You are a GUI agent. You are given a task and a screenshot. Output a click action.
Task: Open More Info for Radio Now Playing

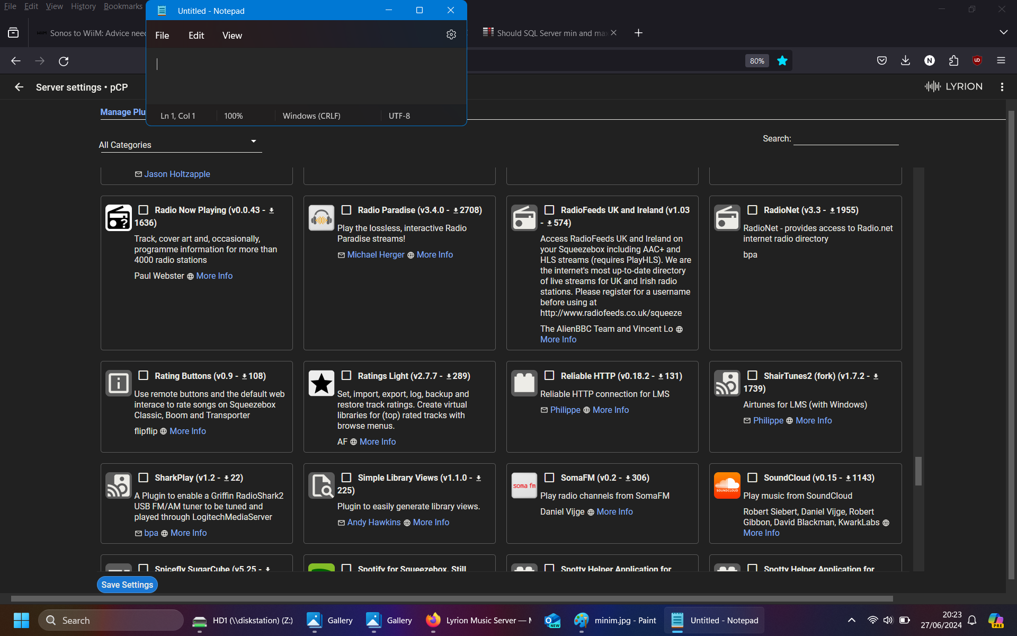coord(214,276)
